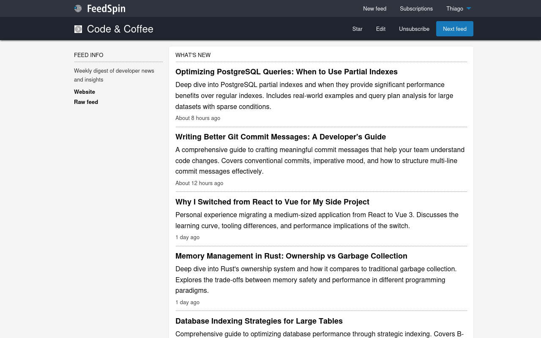This screenshot has height=338, width=541.
Task: Open the Raw feed link
Action: pos(86,102)
